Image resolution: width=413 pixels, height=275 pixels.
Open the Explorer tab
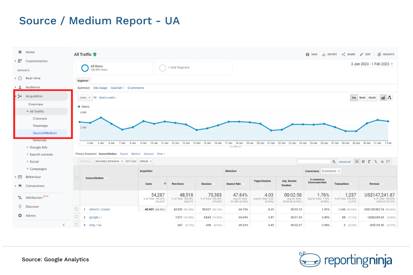pyautogui.click(x=83, y=81)
